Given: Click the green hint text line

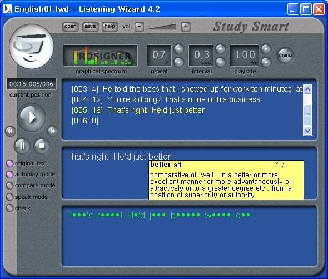Looking at the screenshot, I should 162,215.
